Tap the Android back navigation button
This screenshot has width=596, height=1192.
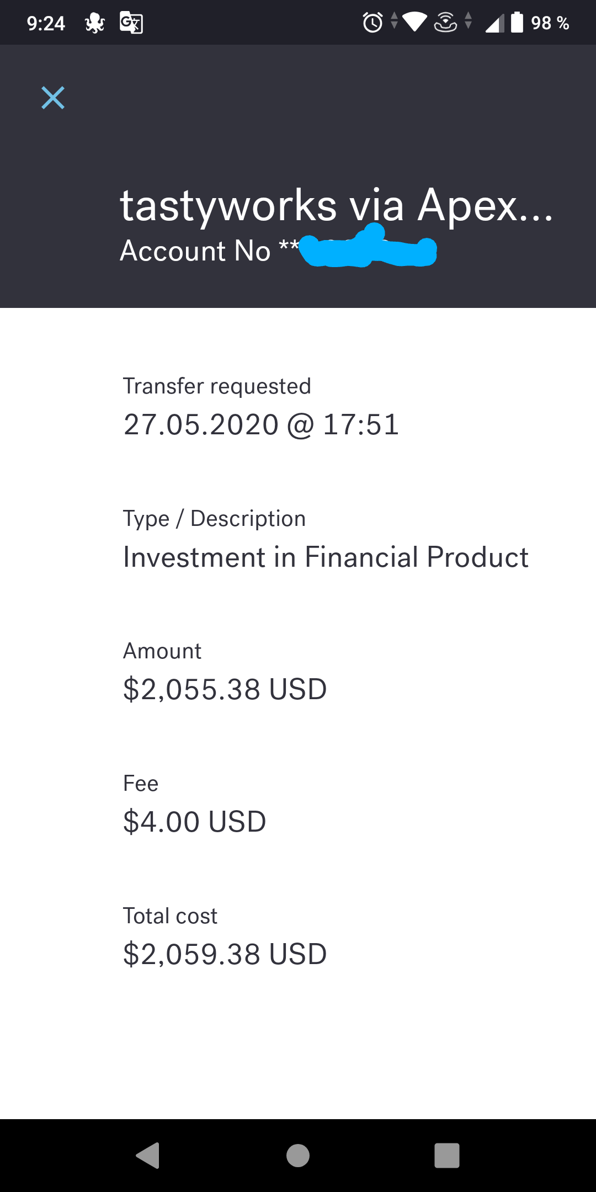tap(148, 1155)
